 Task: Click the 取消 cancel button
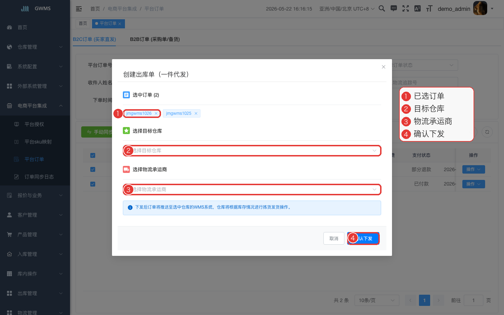pyautogui.click(x=334, y=238)
